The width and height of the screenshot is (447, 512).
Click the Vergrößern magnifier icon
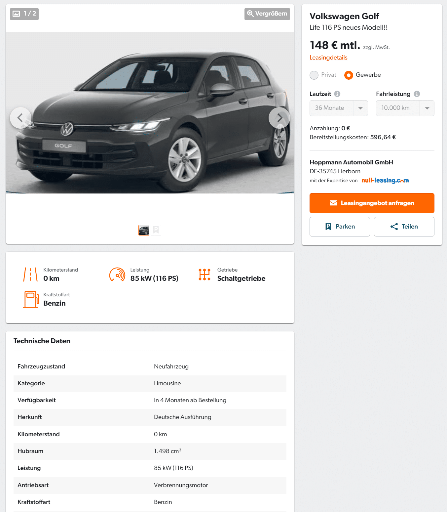click(250, 14)
